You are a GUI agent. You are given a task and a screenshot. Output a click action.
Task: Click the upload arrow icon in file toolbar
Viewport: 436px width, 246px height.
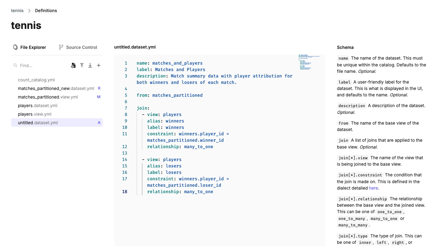[82, 65]
